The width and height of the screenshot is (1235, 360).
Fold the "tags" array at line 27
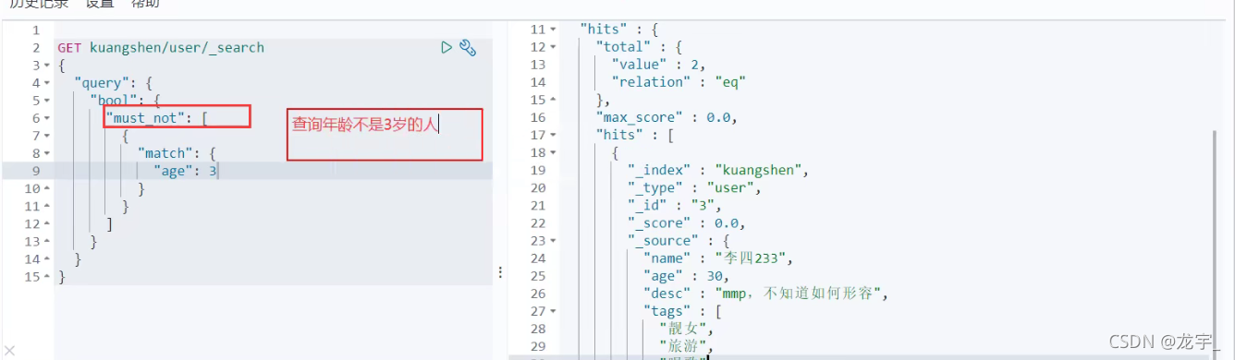coord(553,311)
